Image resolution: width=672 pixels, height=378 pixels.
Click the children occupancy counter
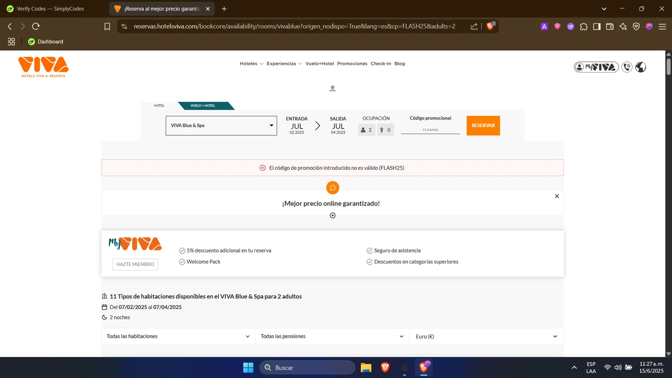(385, 130)
